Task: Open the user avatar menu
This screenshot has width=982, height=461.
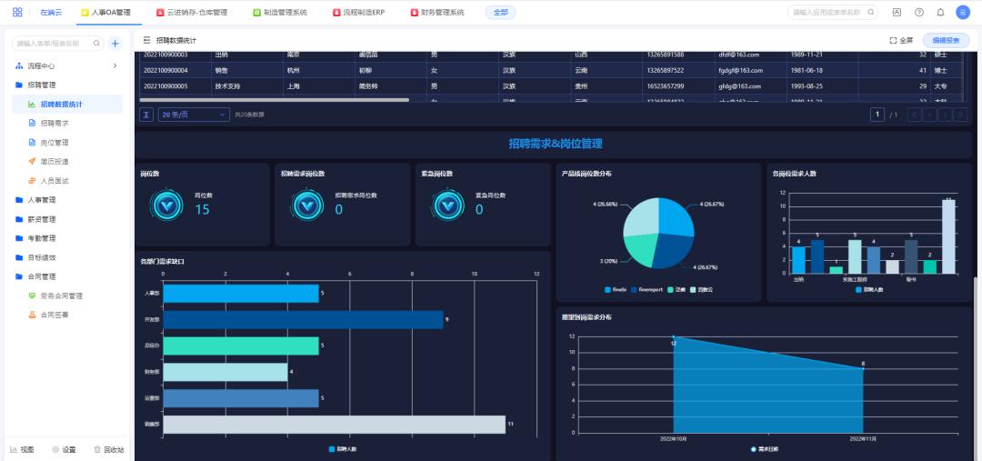Action: coord(963,13)
